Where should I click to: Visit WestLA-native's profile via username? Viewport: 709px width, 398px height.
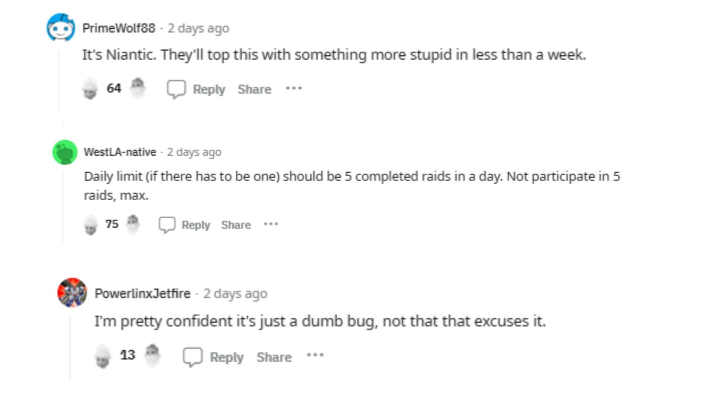(120, 152)
